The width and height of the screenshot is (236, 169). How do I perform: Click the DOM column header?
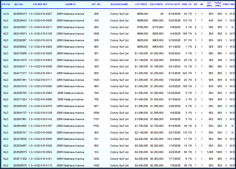pyautogui.click(x=184, y=4)
